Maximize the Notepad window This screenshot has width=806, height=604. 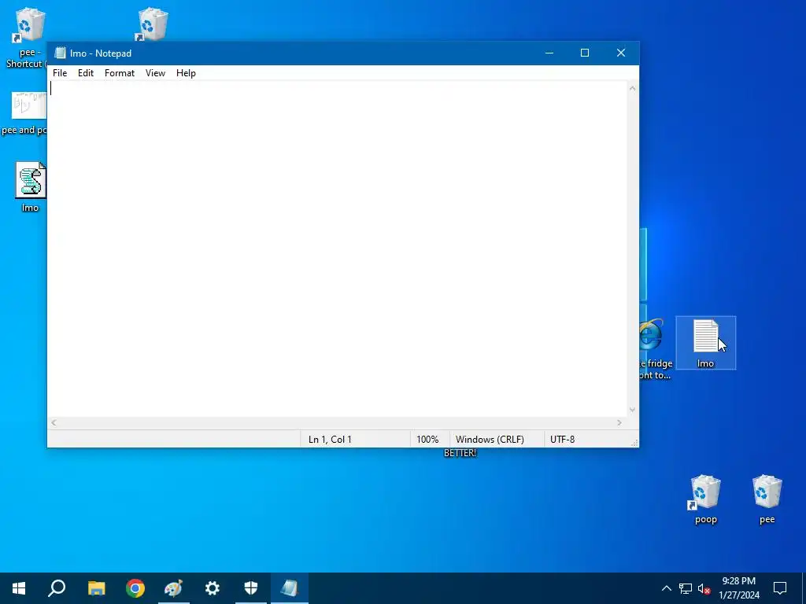tap(585, 53)
